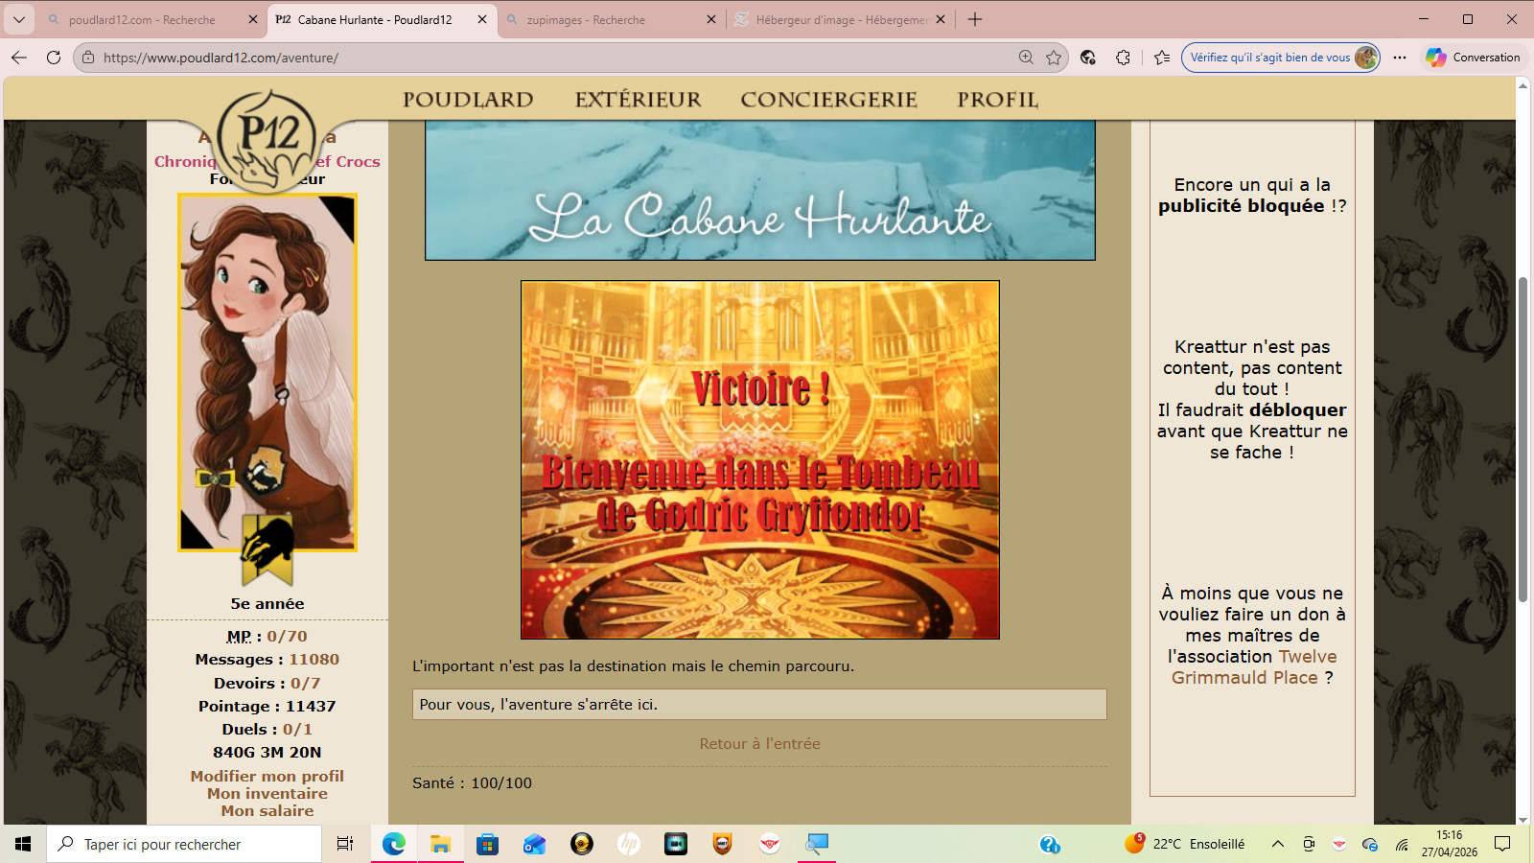Open the weather widget 22°C Ensoleillé
1534x863 pixels.
coord(1185,844)
